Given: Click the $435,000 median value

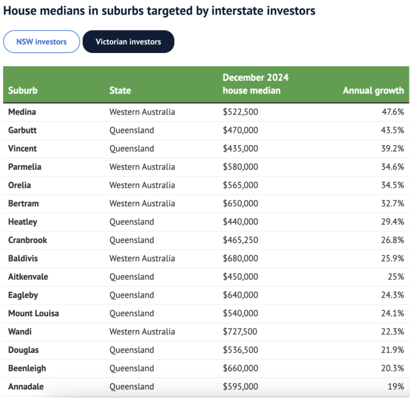Looking at the screenshot, I should 240,149.
